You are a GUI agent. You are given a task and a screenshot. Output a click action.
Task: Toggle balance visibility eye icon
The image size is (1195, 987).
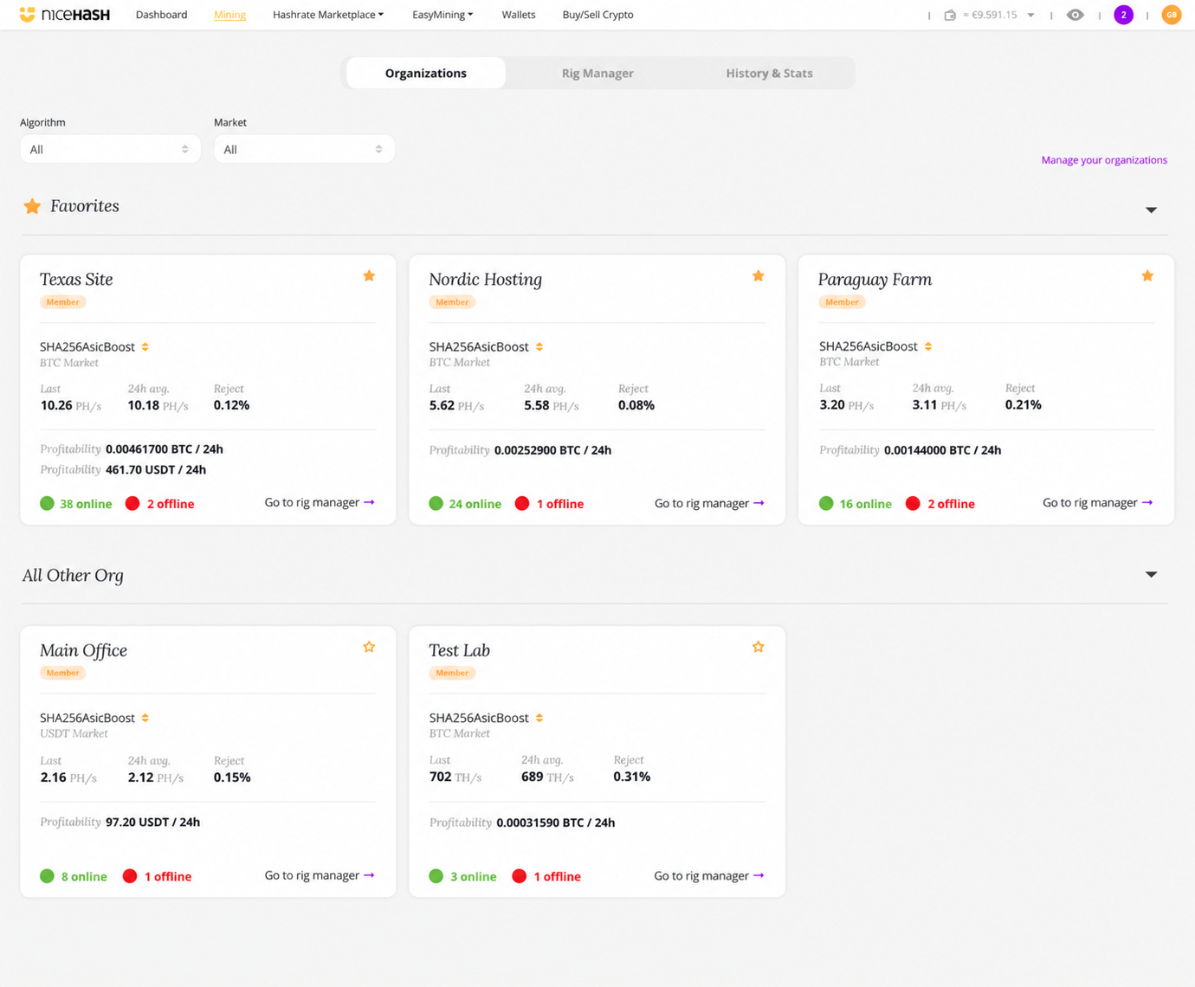1075,15
